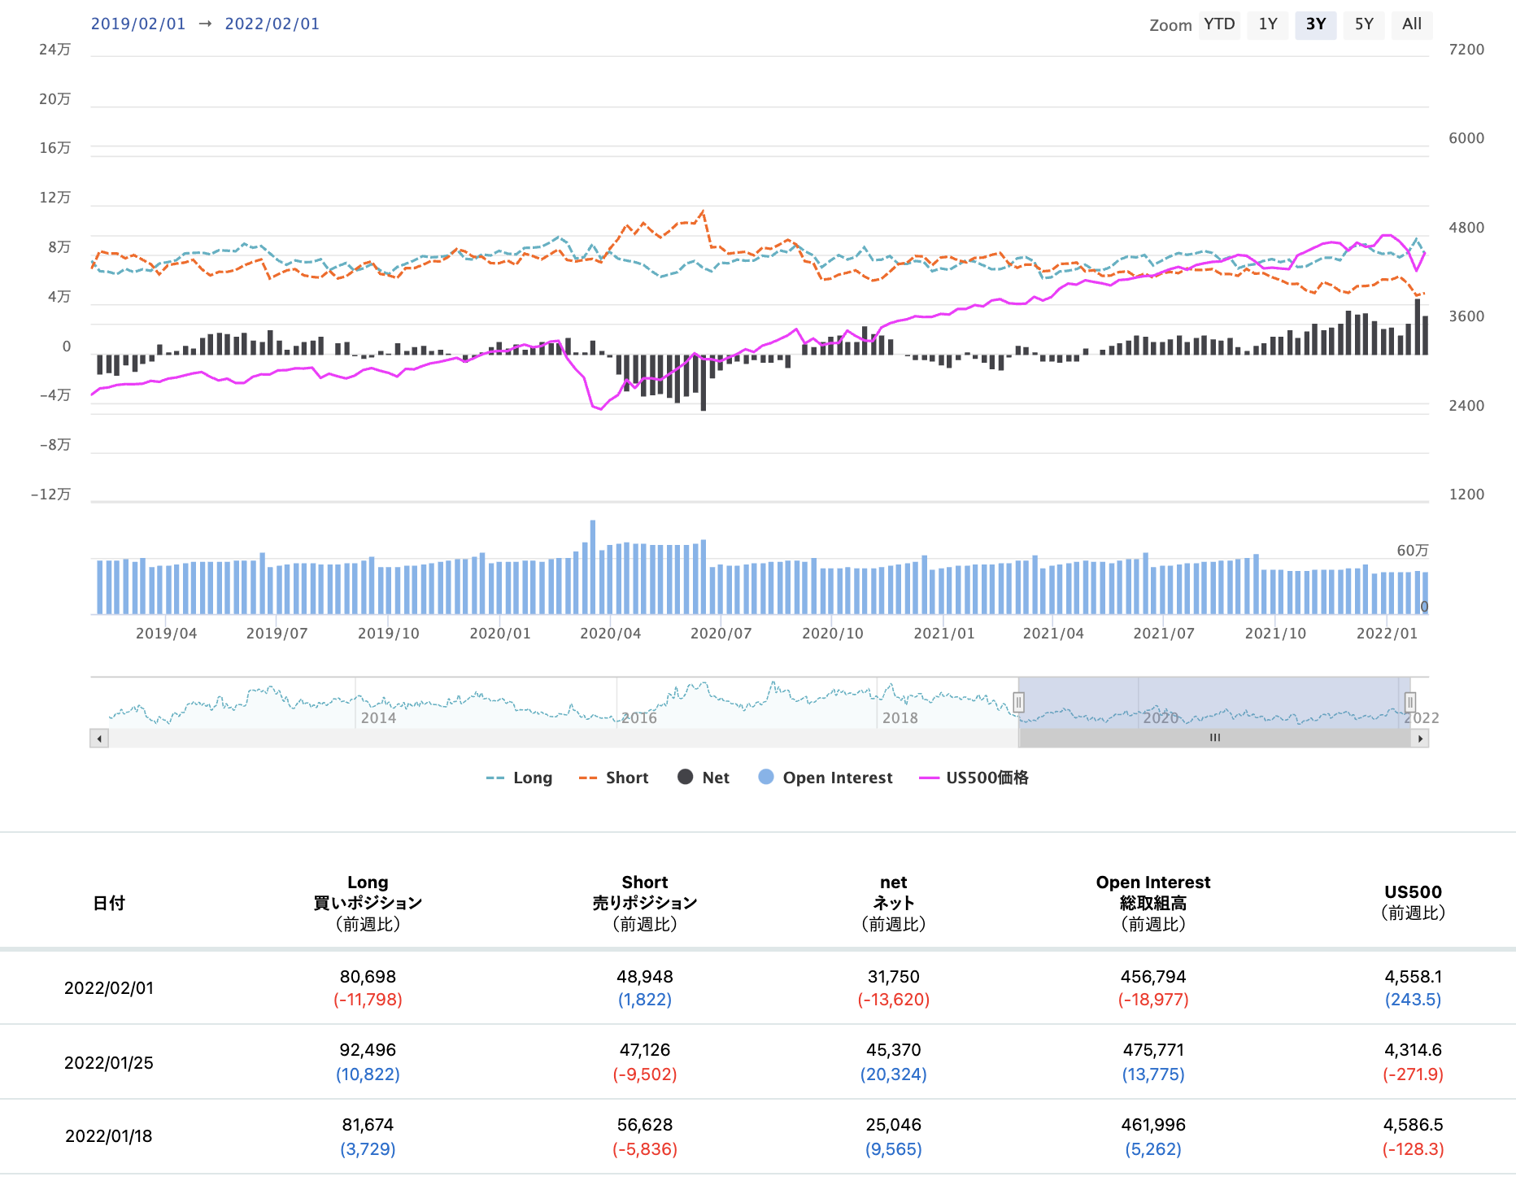This screenshot has height=1181, width=1516.
Task: Click the end date 2022/02/01 field
Action: [x=272, y=24]
